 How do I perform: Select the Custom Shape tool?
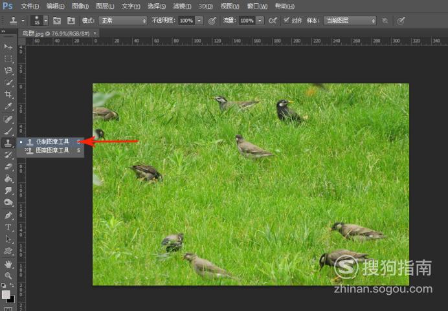point(8,251)
